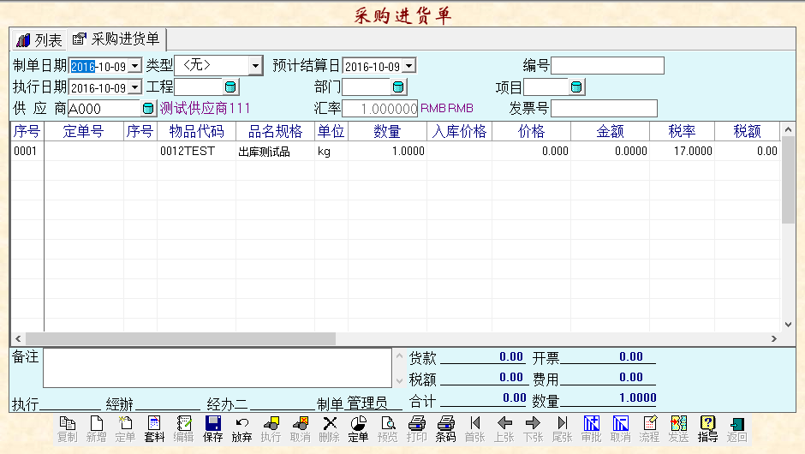Image resolution: width=805 pixels, height=454 pixels.
Task: Expand the 预计结算日 date dropdown
Action: pyautogui.click(x=408, y=66)
